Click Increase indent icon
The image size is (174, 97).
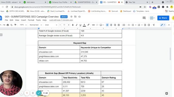pyautogui.click(x=149, y=25)
